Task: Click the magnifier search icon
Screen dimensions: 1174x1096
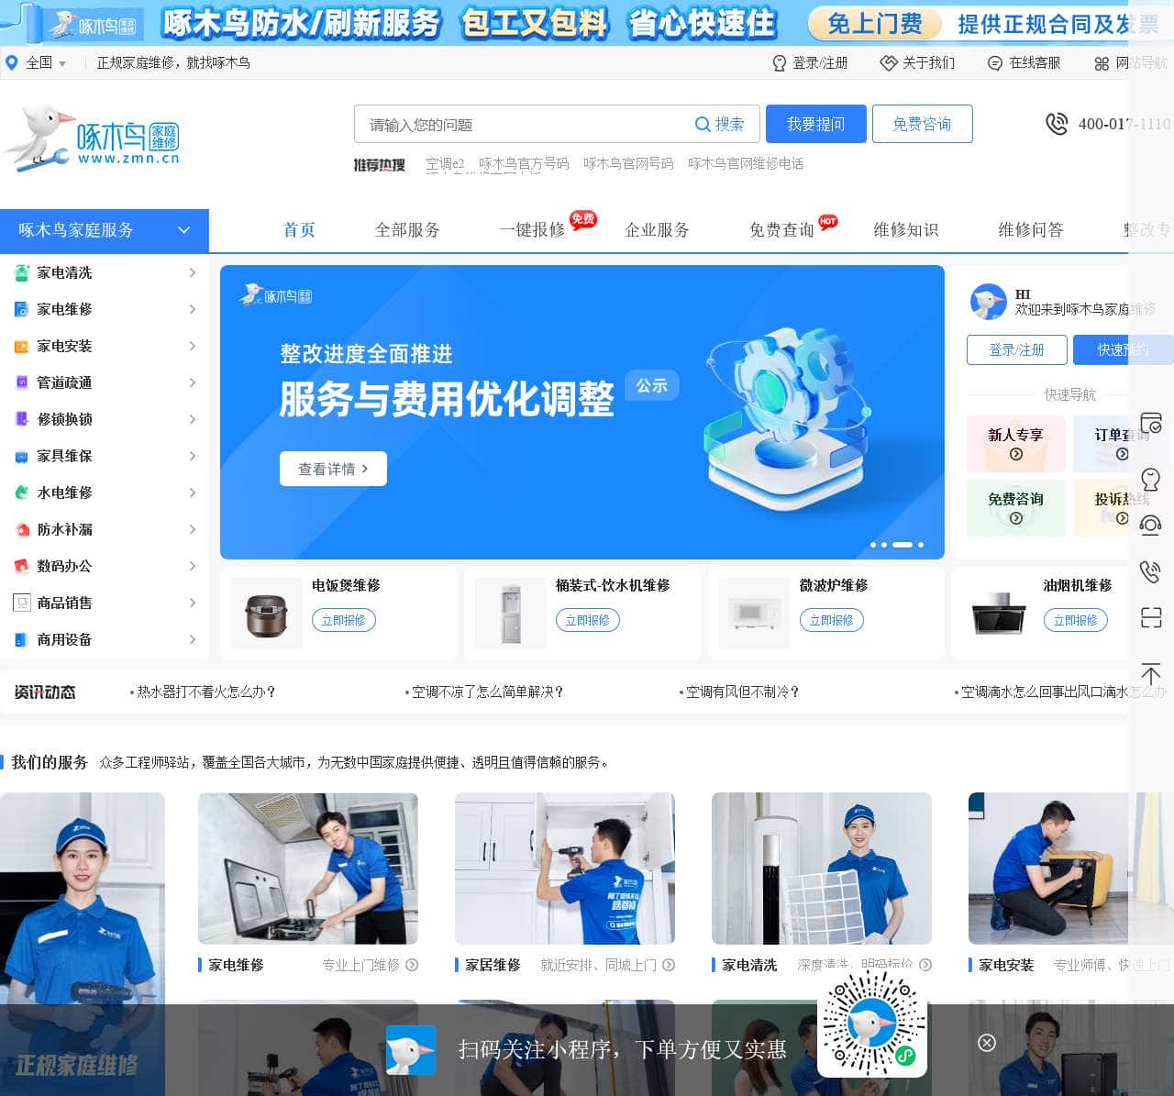Action: click(x=703, y=125)
